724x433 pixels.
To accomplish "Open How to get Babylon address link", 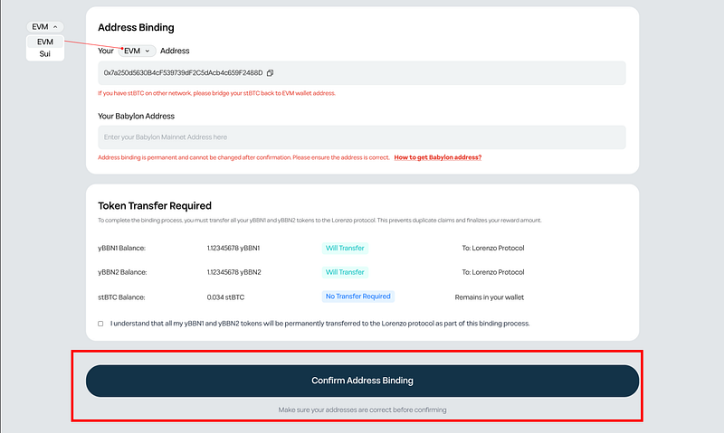I will pyautogui.click(x=438, y=157).
